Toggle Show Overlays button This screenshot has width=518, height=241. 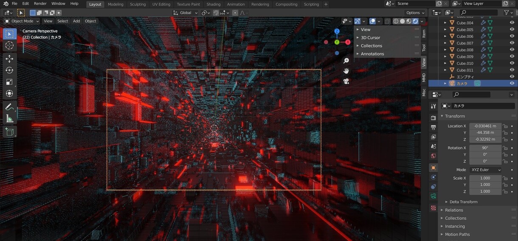point(372,21)
